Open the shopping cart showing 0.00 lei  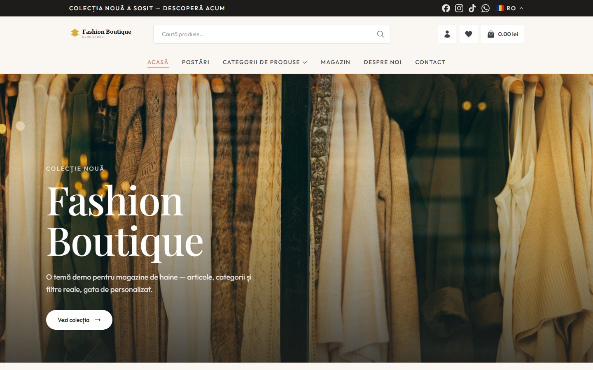point(502,34)
